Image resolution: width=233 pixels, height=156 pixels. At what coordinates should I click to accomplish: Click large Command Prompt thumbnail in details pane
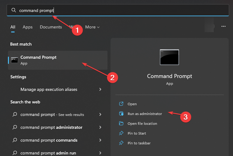click(169, 57)
